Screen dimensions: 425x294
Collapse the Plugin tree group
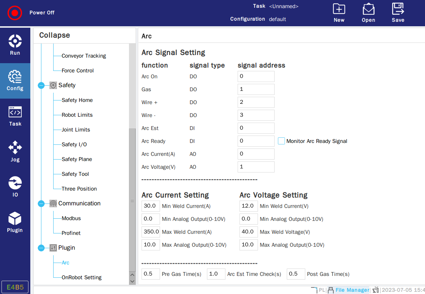point(41,248)
